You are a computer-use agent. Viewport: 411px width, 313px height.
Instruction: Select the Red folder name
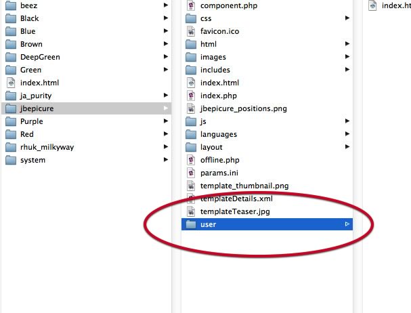click(x=26, y=134)
